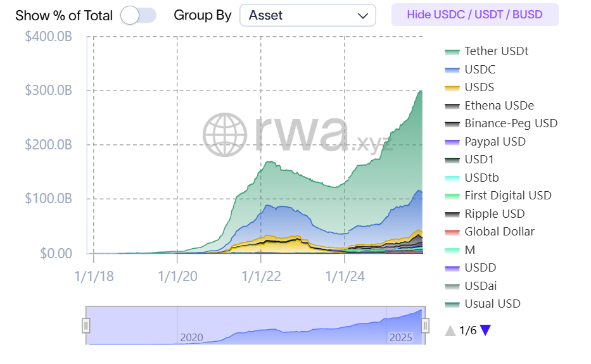Toggle USDC legend swatch icon
The width and height of the screenshot is (591, 364).
coord(452,70)
